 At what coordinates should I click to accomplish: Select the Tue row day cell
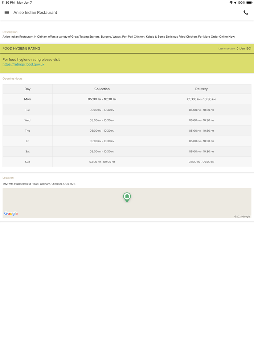[x=28, y=110]
